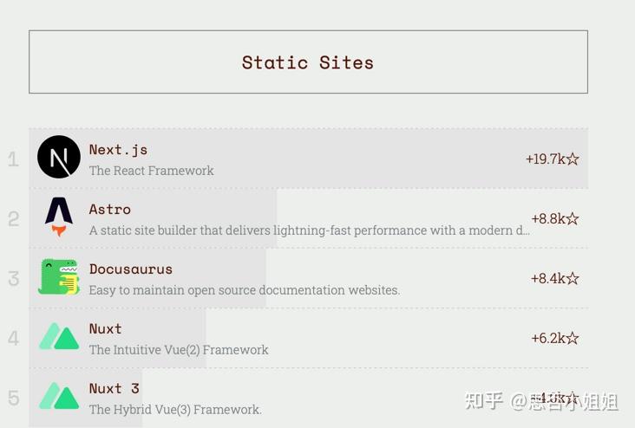Click the star icon beside +8.8k
This screenshot has height=428, width=635.
tap(573, 218)
